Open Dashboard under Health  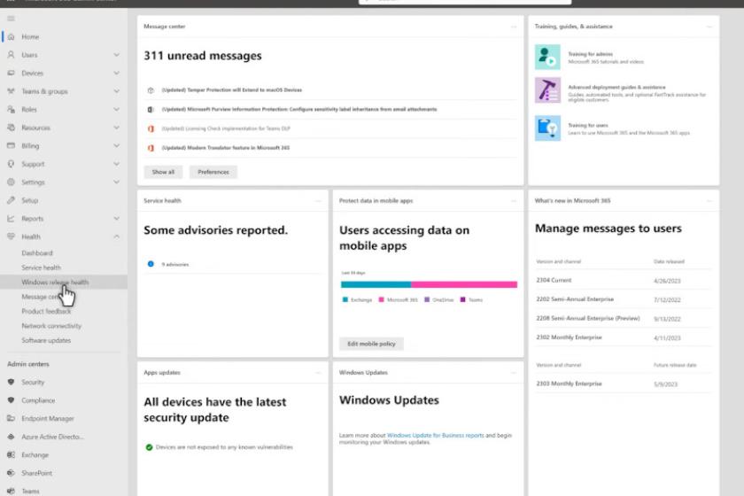[37, 253]
